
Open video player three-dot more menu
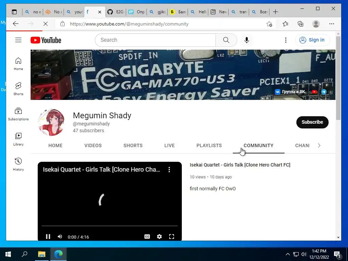(169, 170)
